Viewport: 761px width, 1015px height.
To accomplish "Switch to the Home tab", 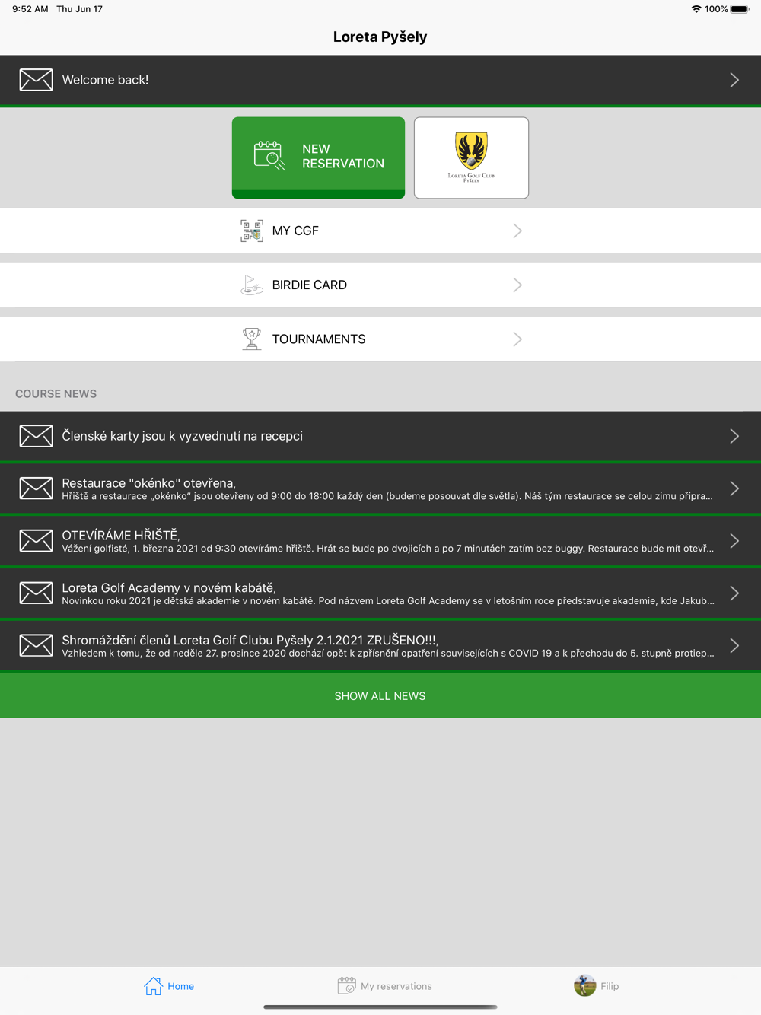I will (169, 986).
